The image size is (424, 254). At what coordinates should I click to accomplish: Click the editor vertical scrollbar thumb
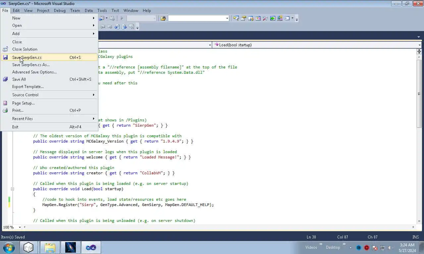[419, 94]
